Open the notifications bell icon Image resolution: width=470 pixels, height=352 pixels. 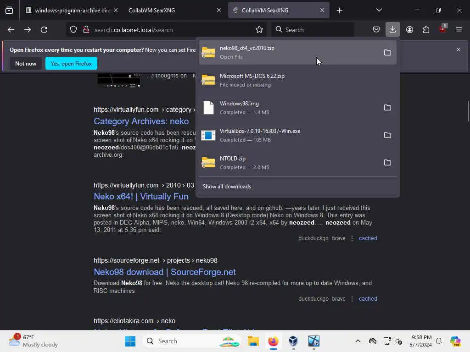439,341
